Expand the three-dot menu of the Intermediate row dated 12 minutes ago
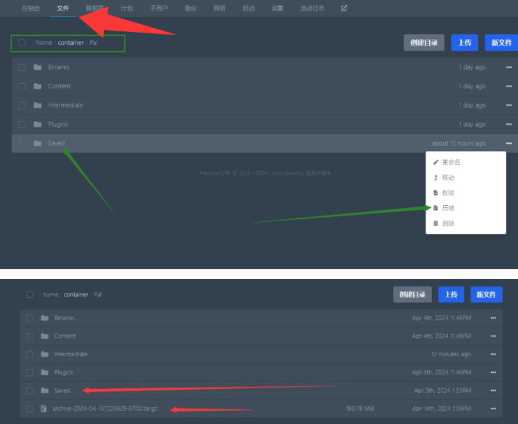This screenshot has width=518, height=424. coord(493,354)
